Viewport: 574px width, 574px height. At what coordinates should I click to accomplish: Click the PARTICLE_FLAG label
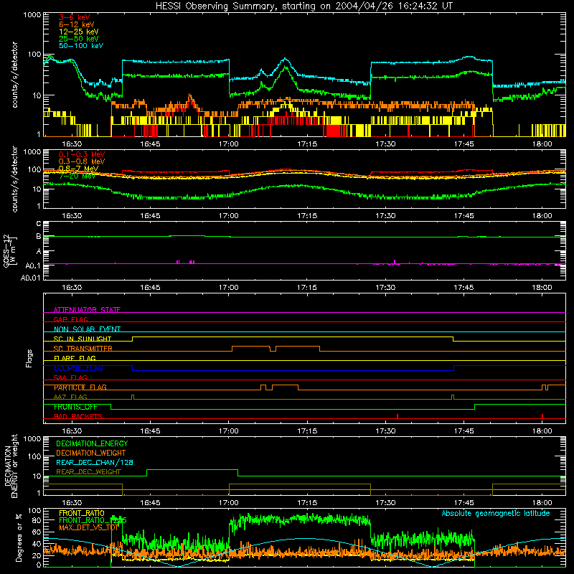[x=80, y=387]
